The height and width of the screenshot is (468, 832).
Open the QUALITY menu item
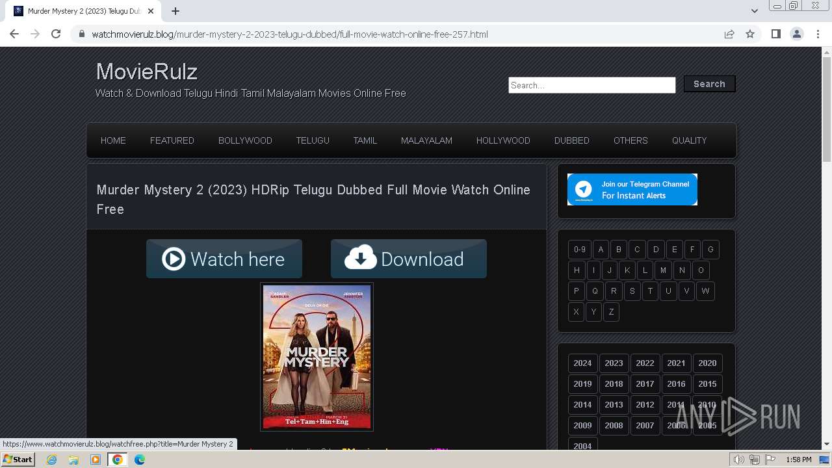689,140
